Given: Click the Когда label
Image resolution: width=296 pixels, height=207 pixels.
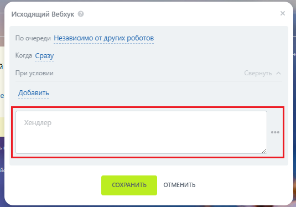Looking at the screenshot, I should (x=24, y=55).
